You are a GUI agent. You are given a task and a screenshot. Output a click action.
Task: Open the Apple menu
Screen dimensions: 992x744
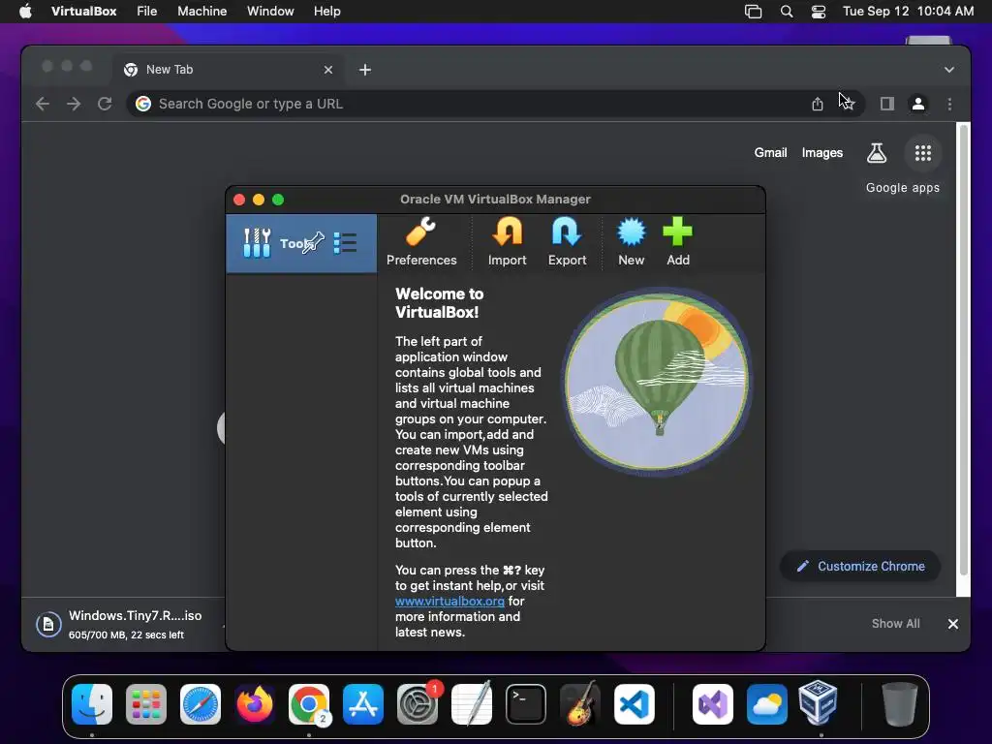[x=25, y=12]
